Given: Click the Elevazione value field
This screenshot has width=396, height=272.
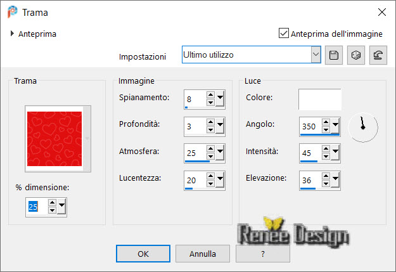Looking at the screenshot, I should (310, 181).
